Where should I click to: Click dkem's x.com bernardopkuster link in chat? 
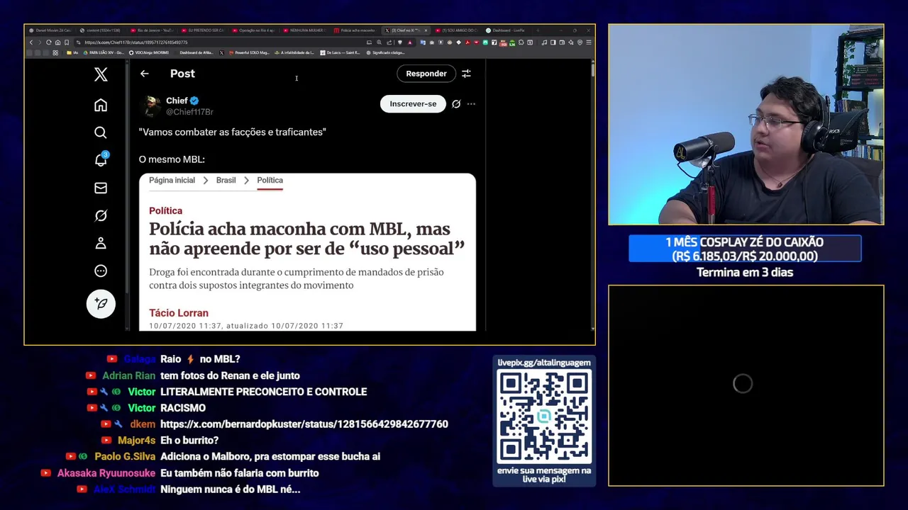click(304, 424)
